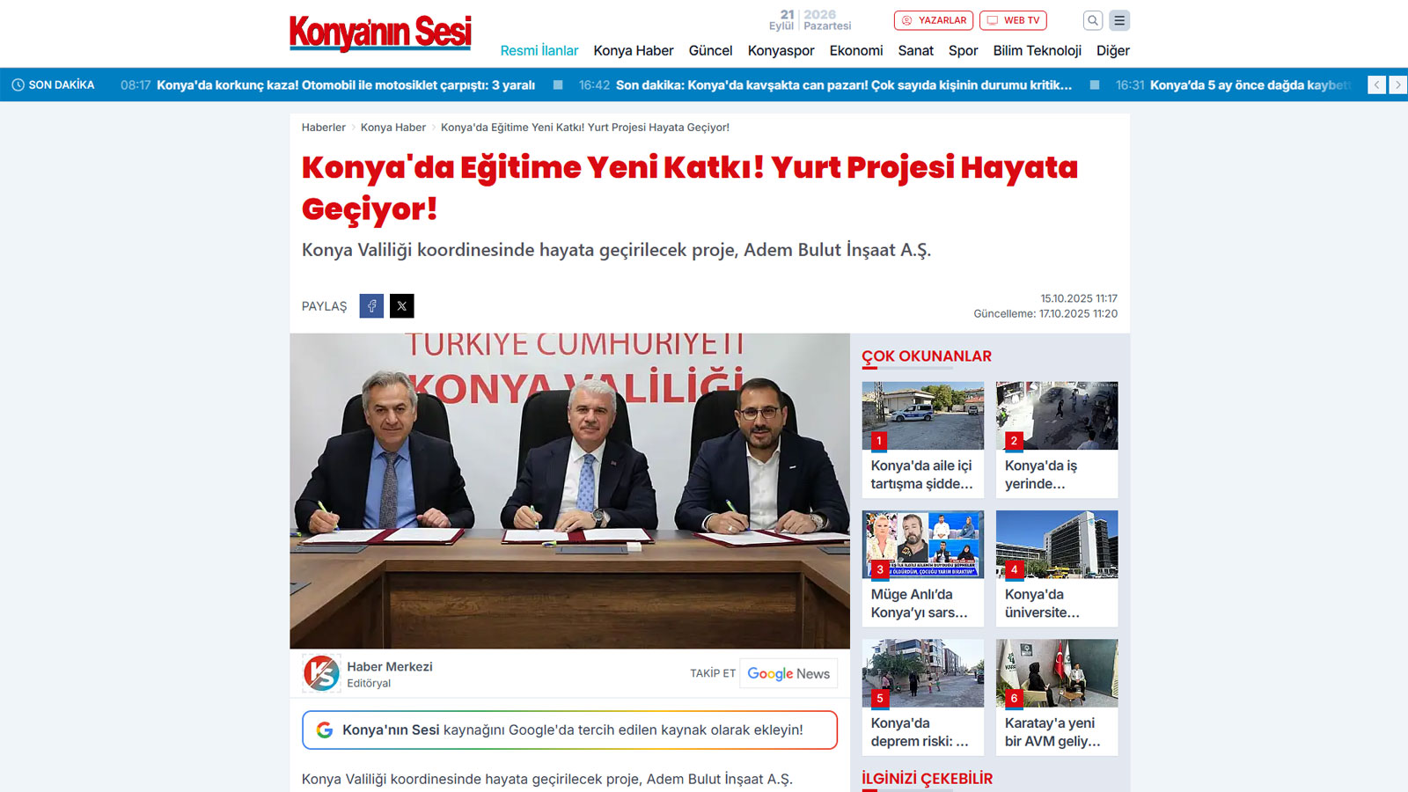
Task: Click the Paylaş label
Action: (325, 306)
